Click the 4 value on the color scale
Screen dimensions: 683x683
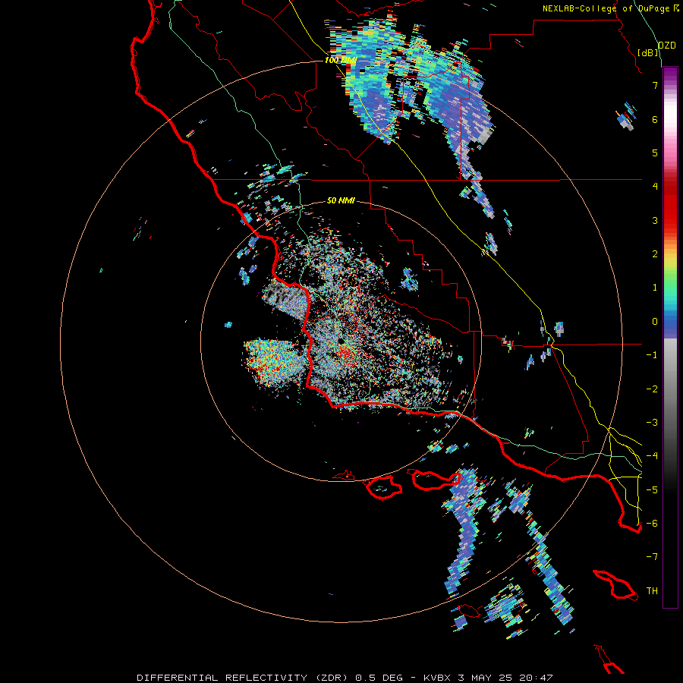[x=655, y=187]
